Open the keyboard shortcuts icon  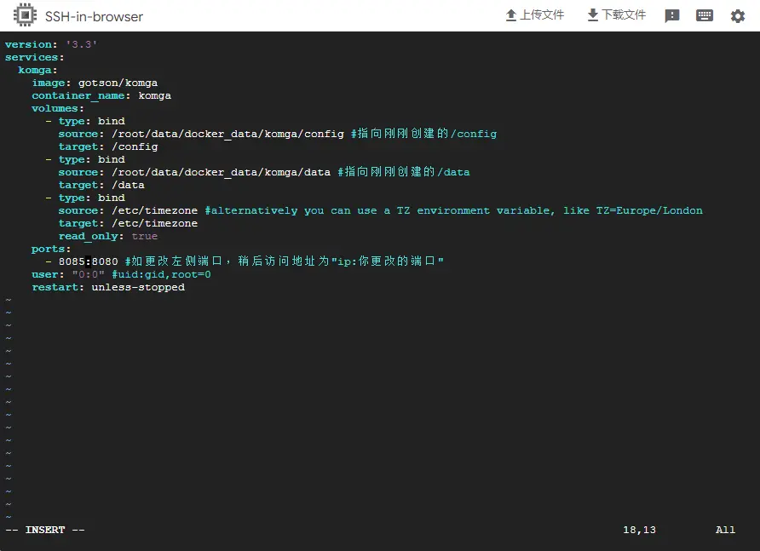click(705, 15)
